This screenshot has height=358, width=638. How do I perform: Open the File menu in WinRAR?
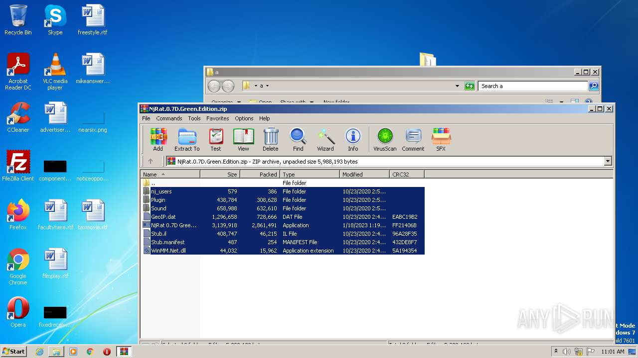tap(146, 118)
